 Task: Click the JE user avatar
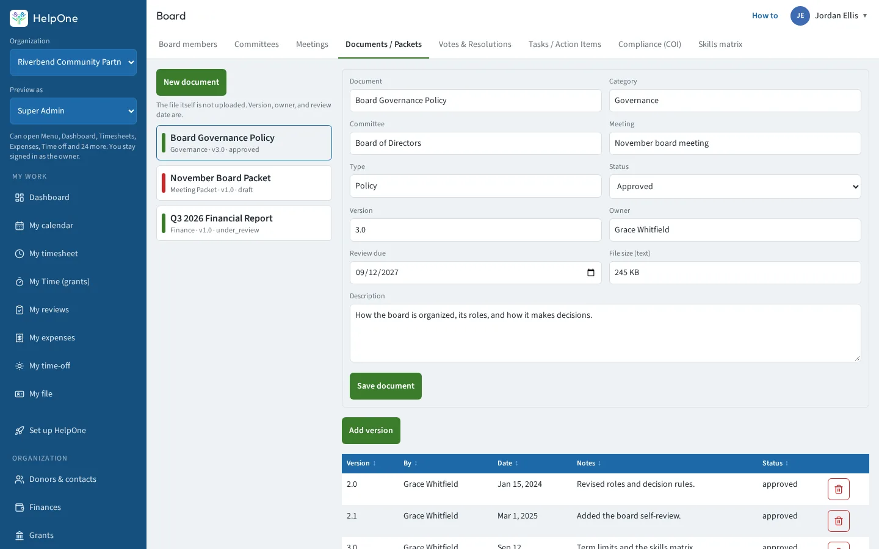point(800,16)
